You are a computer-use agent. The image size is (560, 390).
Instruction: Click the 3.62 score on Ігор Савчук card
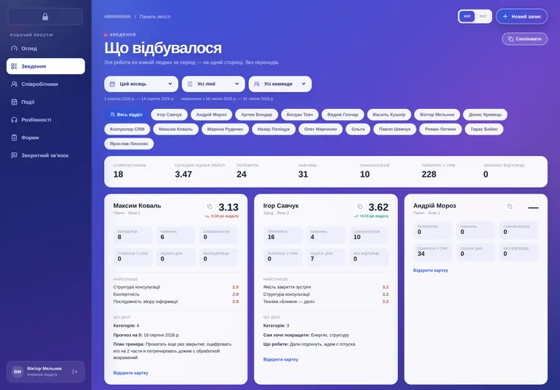378,208
